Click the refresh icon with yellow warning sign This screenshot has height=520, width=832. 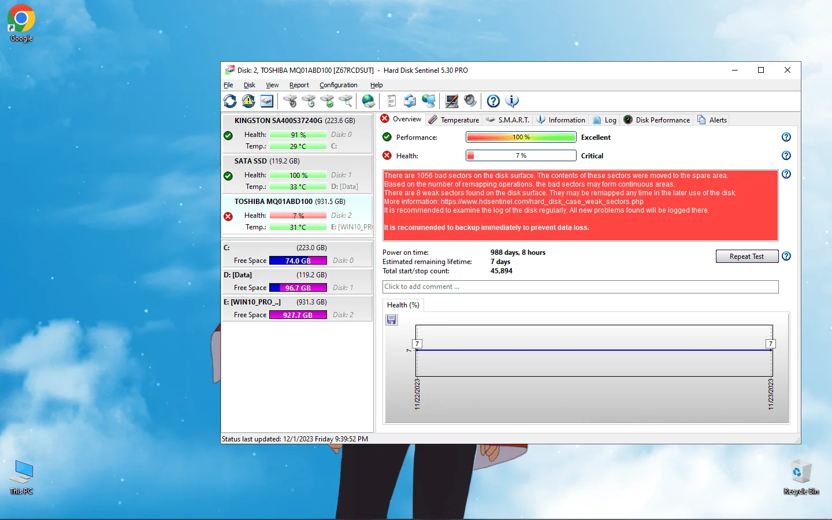point(248,101)
